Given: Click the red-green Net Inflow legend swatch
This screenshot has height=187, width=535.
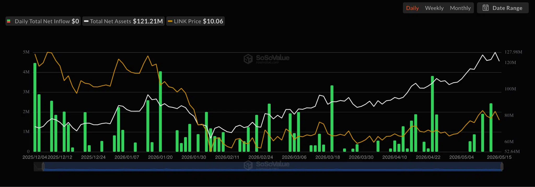Looking at the screenshot, I should click(x=9, y=21).
